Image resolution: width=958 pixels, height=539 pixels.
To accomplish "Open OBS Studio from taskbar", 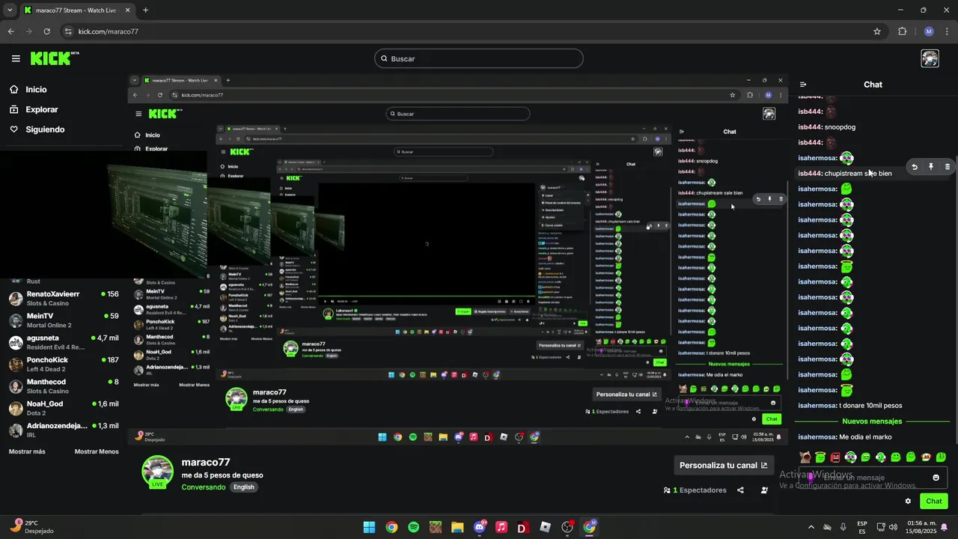I will click(x=567, y=527).
